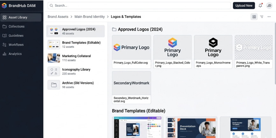Select Approved Logos (2024) folder row
This screenshot has width=276, height=138.
75,31
